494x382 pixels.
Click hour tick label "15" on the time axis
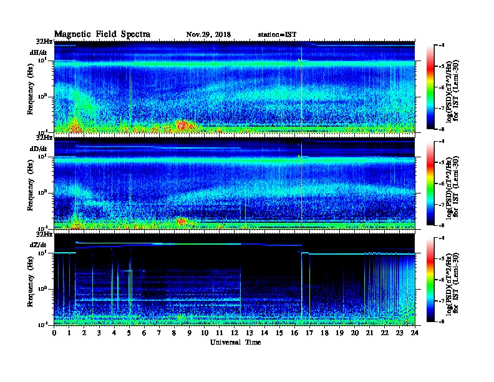(x=279, y=333)
